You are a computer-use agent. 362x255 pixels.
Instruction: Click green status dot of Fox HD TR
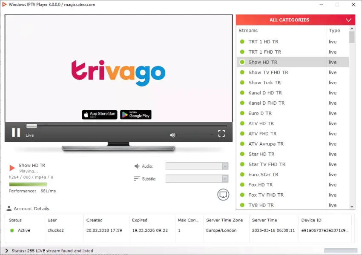click(242, 185)
